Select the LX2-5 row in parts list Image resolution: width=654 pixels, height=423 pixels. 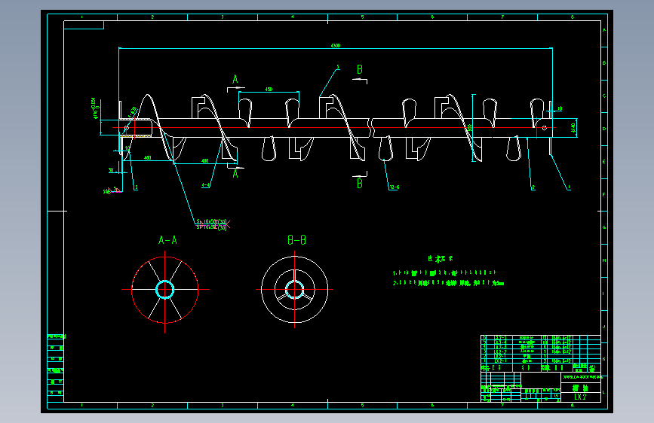tap(541, 338)
